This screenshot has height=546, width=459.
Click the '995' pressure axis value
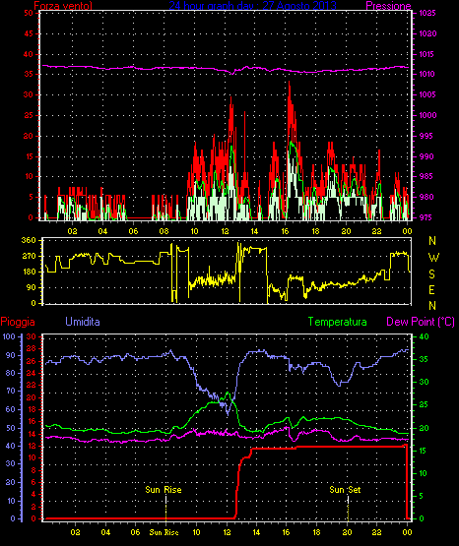(426, 136)
